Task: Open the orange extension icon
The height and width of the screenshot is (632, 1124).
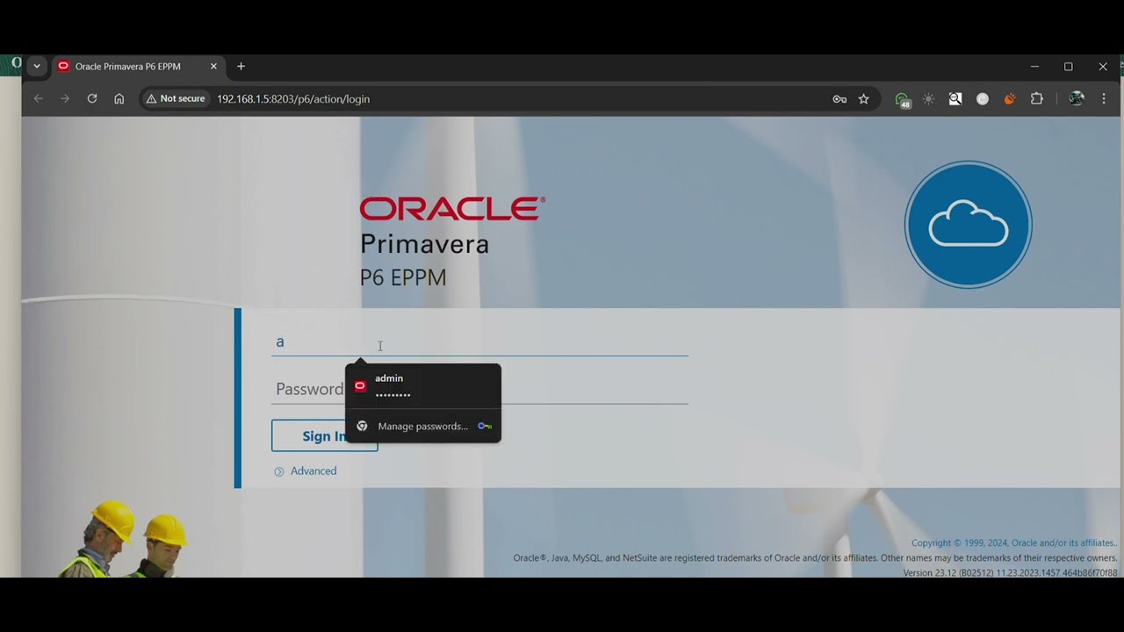Action: (1010, 99)
